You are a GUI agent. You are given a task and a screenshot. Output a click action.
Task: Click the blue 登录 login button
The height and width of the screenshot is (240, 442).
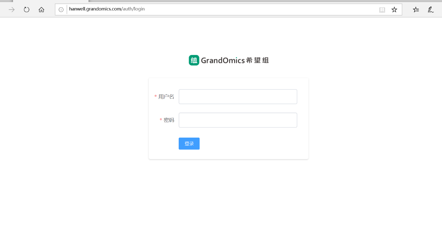click(x=189, y=144)
